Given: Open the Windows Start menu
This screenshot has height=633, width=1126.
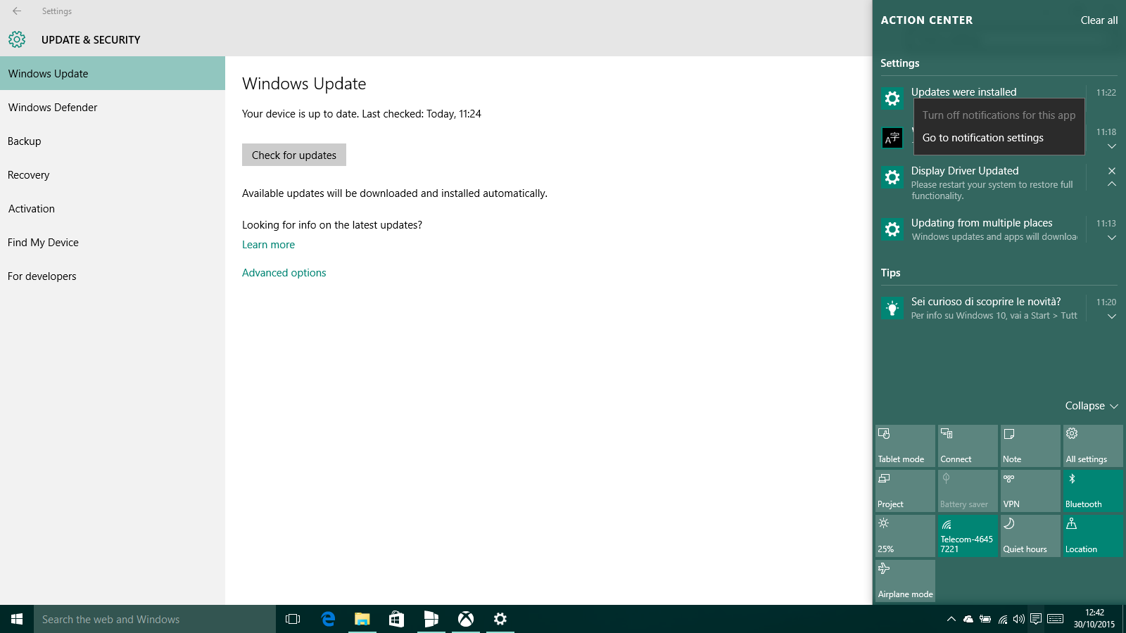Looking at the screenshot, I should coord(17,619).
